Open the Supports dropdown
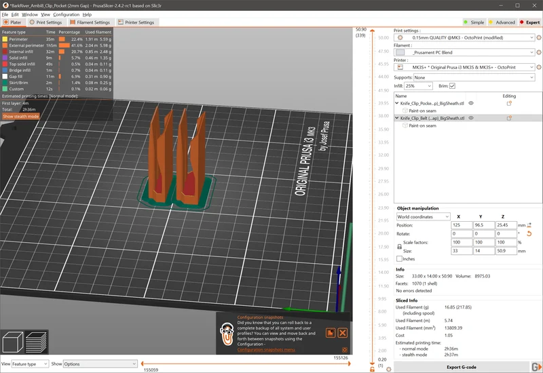The image size is (543, 373). (474, 77)
